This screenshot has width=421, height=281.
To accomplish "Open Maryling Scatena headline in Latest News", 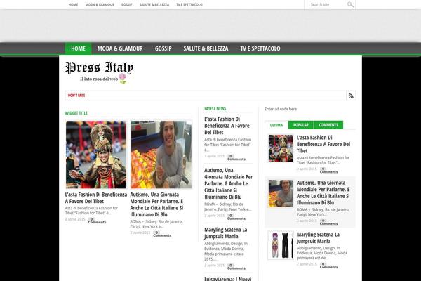I will tap(225, 233).
